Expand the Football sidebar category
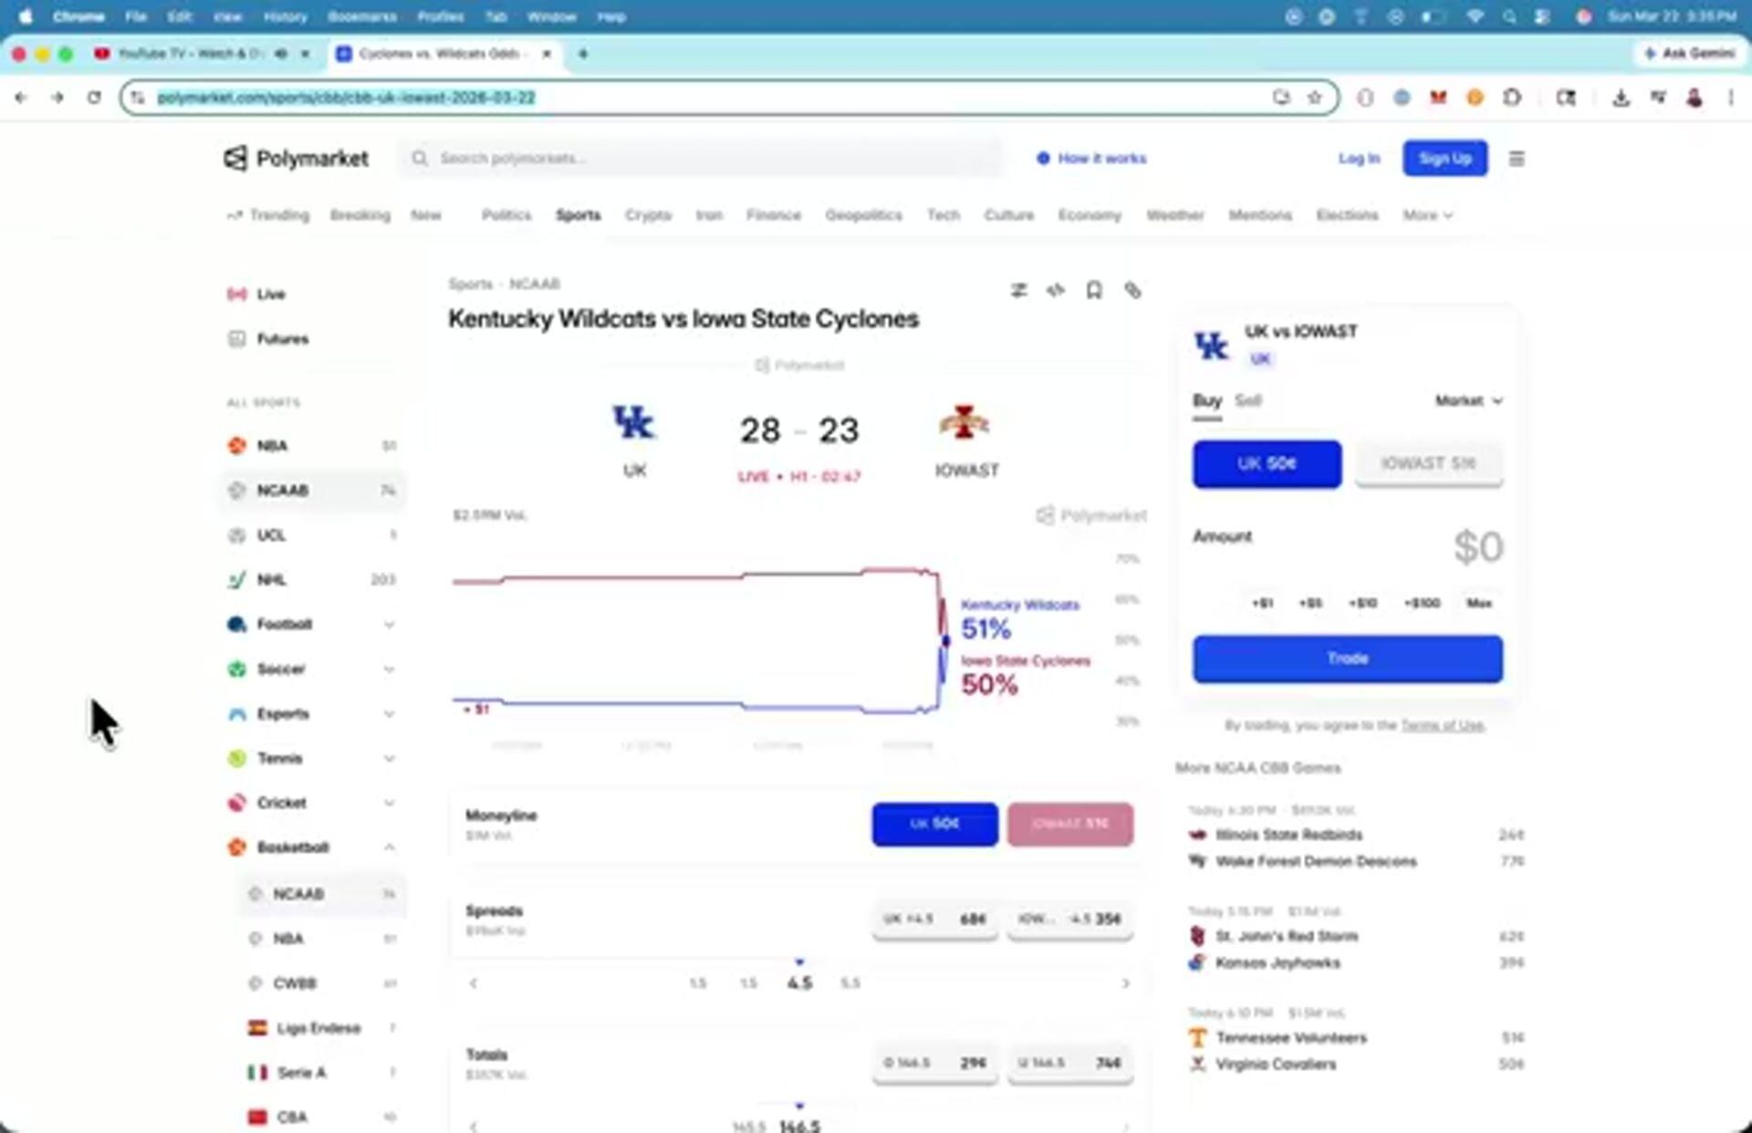The image size is (1752, 1133). tap(389, 625)
